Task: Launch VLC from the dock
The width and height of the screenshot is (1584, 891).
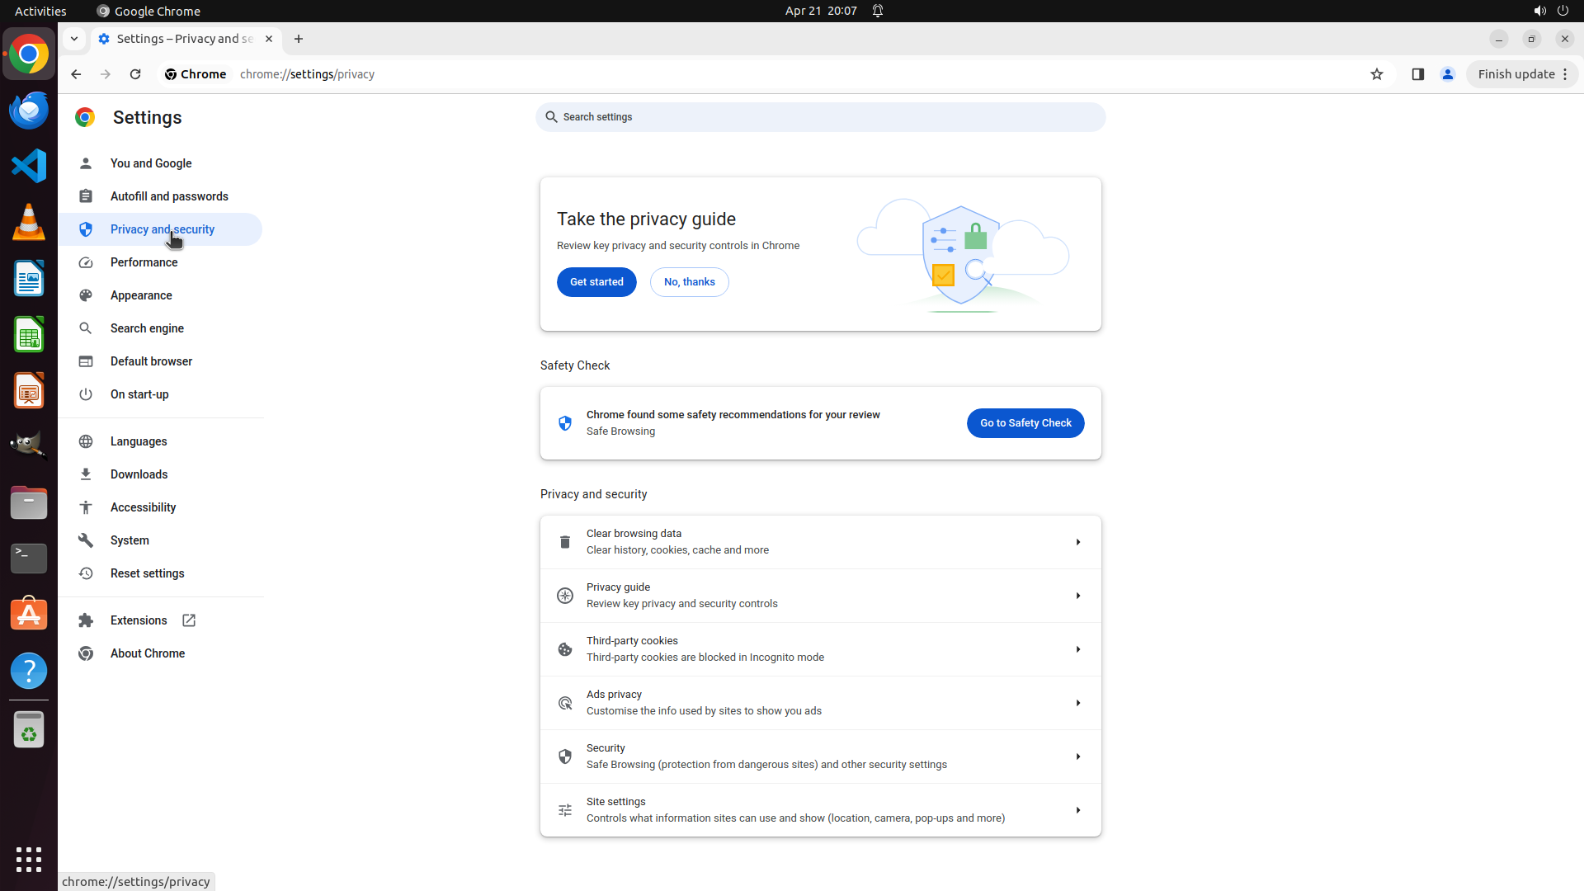Action: [29, 223]
